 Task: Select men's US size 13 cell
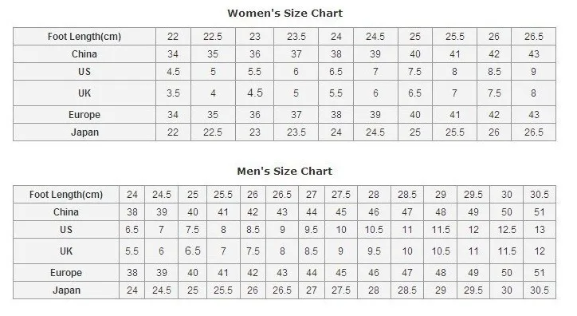click(x=540, y=230)
